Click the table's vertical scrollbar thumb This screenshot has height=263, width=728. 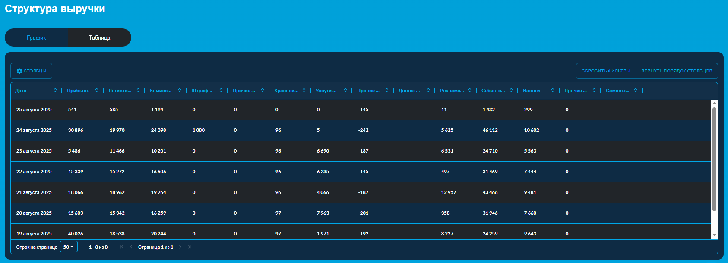[714, 160]
